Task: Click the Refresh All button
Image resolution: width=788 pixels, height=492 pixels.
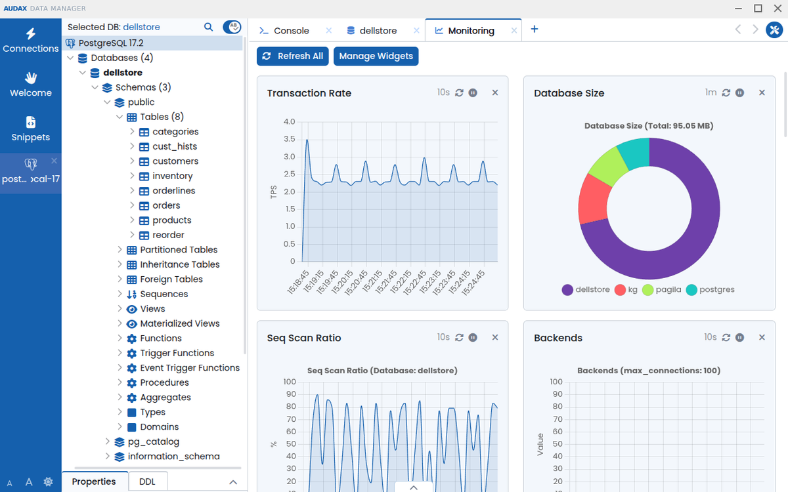Action: 293,56
